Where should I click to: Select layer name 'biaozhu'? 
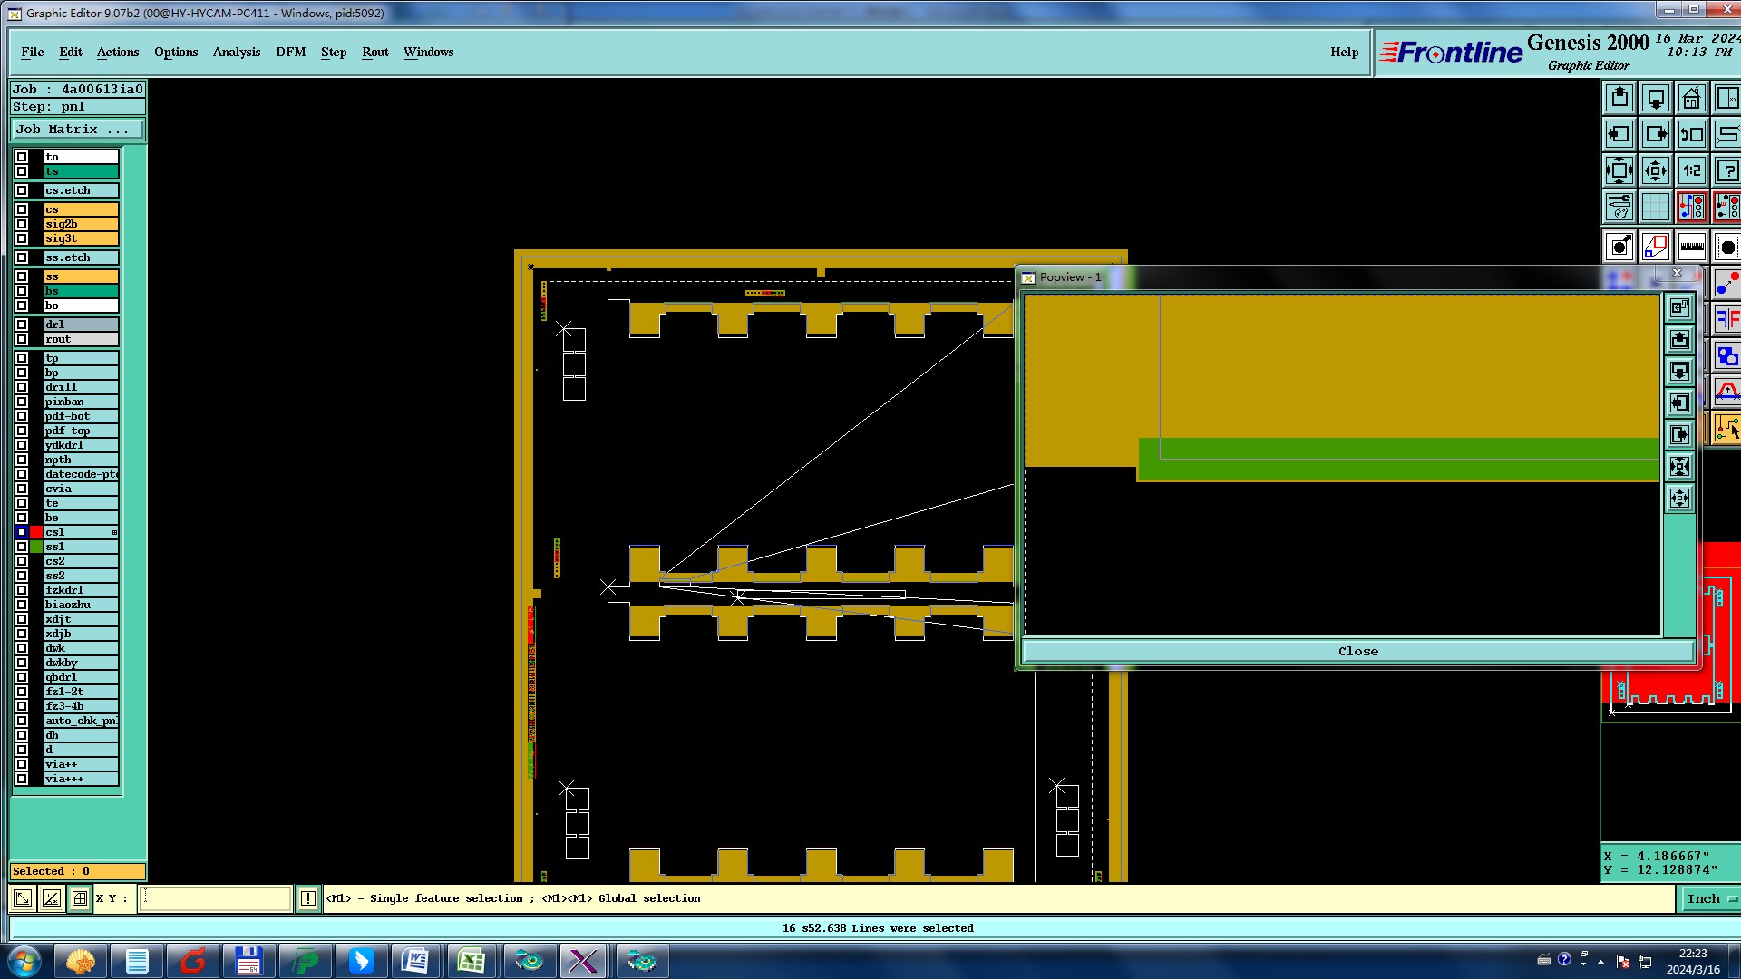82,605
